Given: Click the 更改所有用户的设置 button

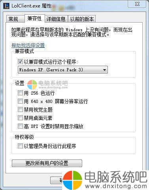Looking at the screenshot, I should pos(47,163).
